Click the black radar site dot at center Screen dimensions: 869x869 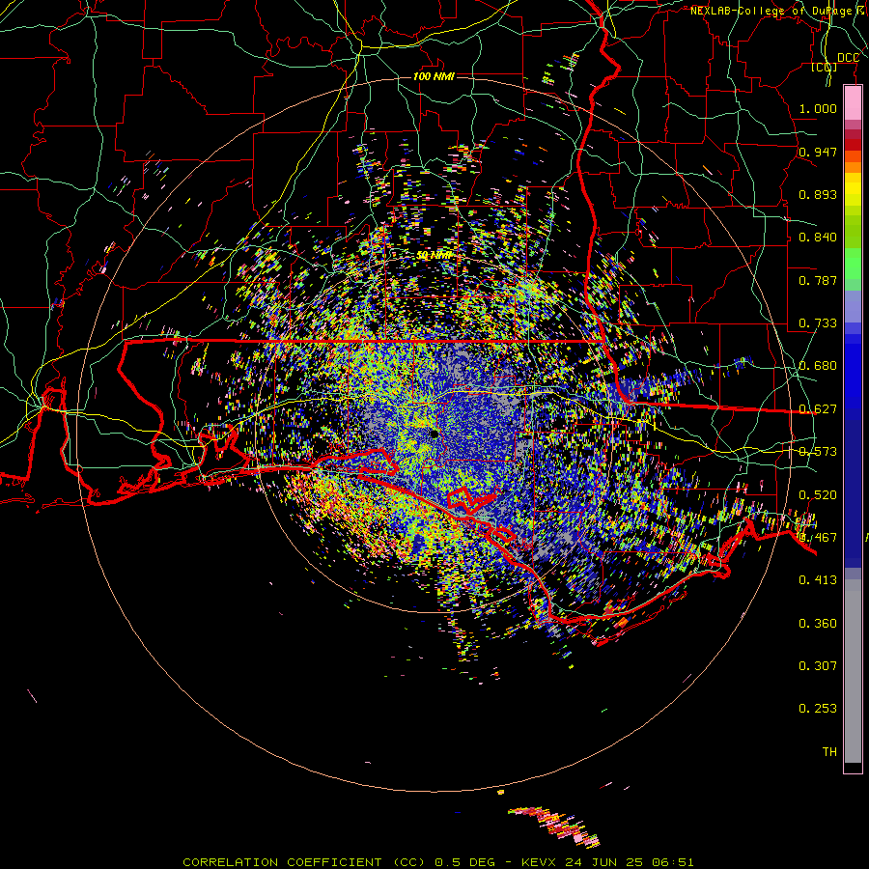[x=434, y=434]
